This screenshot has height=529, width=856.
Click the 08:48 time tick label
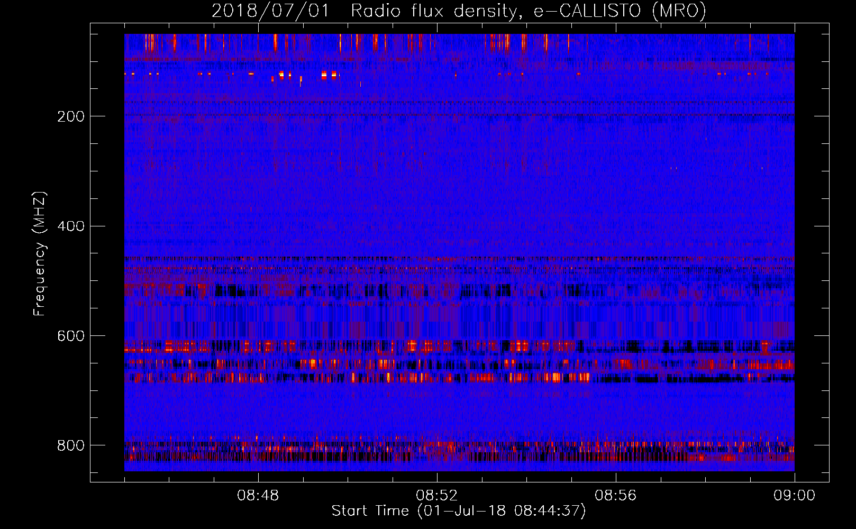pos(258,496)
